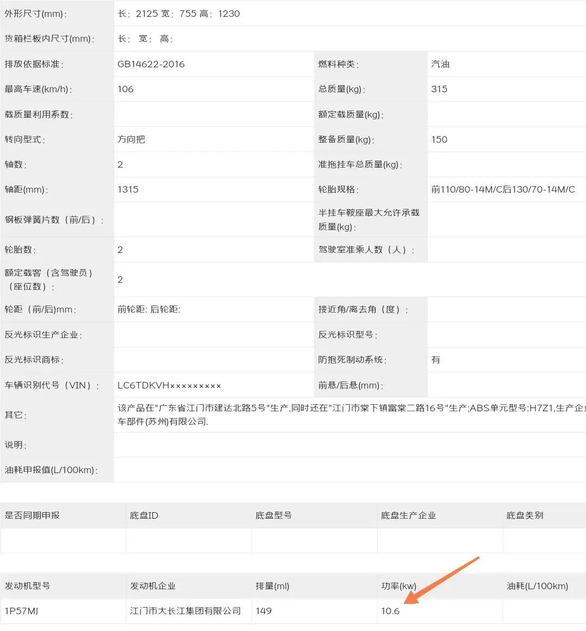The image size is (586, 631).
Task: Select label 货箱栏板内尺寸(mm)
Action: click(49, 39)
